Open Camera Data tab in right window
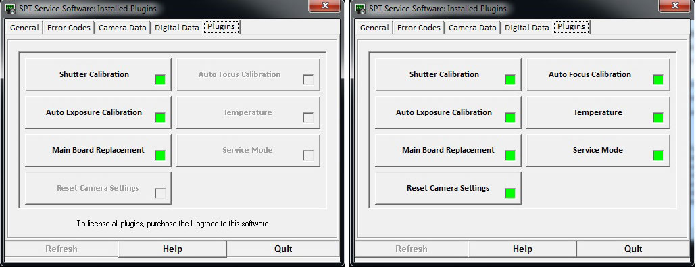This screenshot has height=267, width=696. [472, 28]
